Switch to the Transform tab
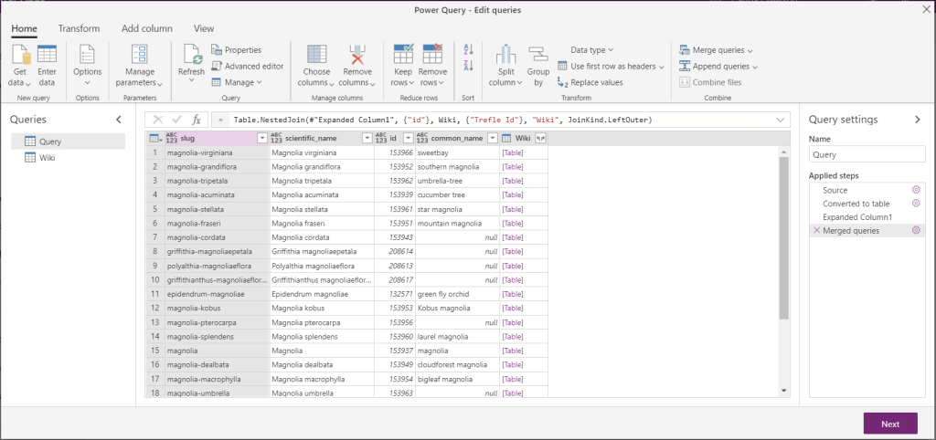 pos(79,28)
